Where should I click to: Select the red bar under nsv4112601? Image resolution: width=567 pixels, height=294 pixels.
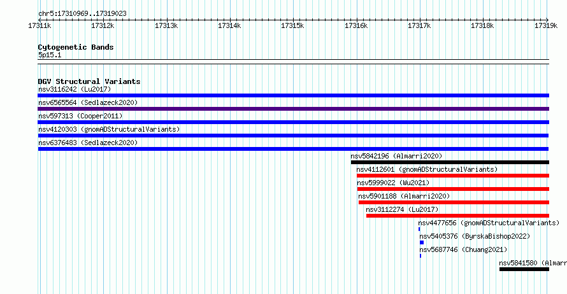pyautogui.click(x=453, y=176)
